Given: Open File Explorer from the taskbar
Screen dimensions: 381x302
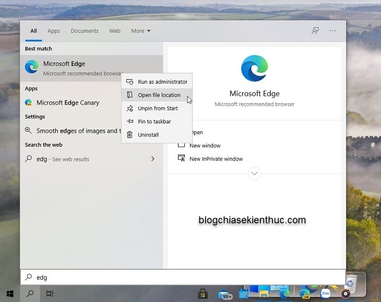Looking at the screenshot, I should point(264,294).
